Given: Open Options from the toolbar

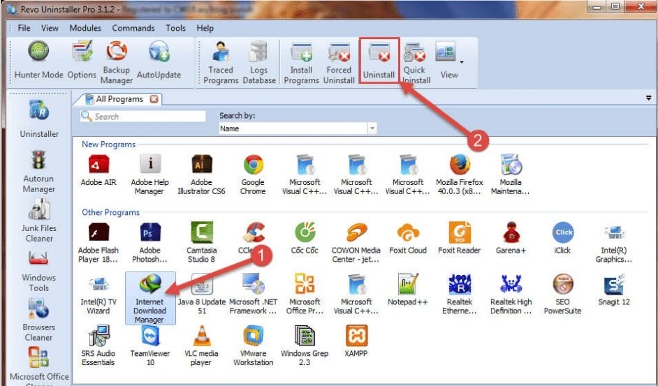Looking at the screenshot, I should point(82,59).
